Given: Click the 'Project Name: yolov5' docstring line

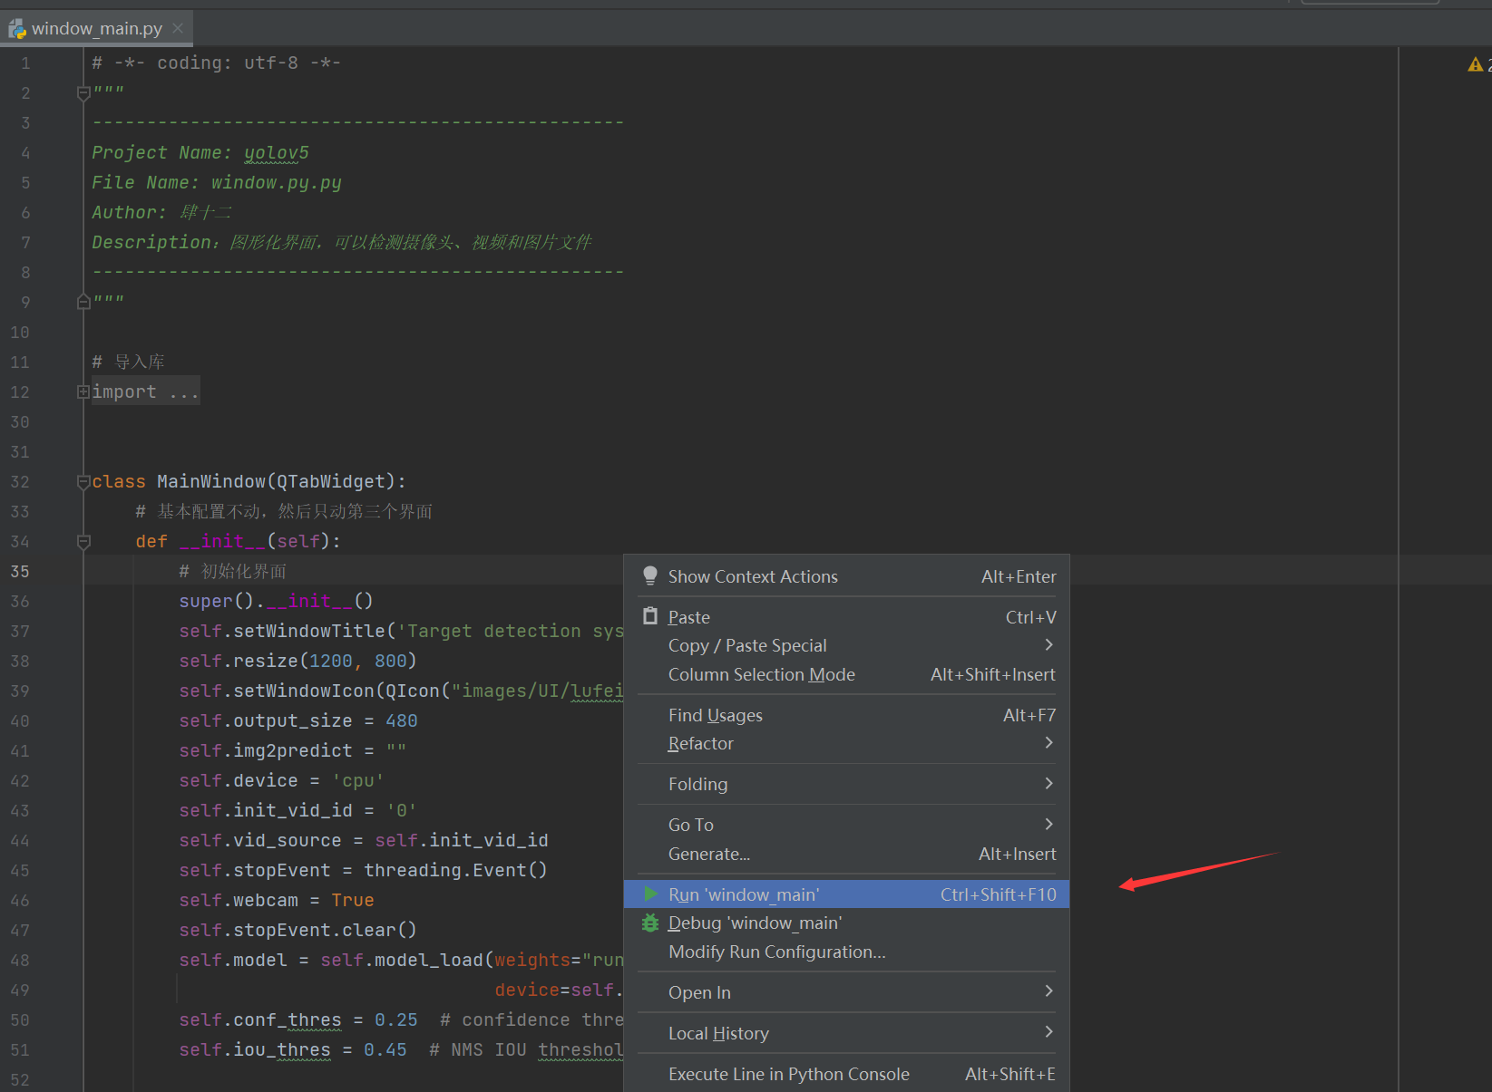Looking at the screenshot, I should point(200,152).
